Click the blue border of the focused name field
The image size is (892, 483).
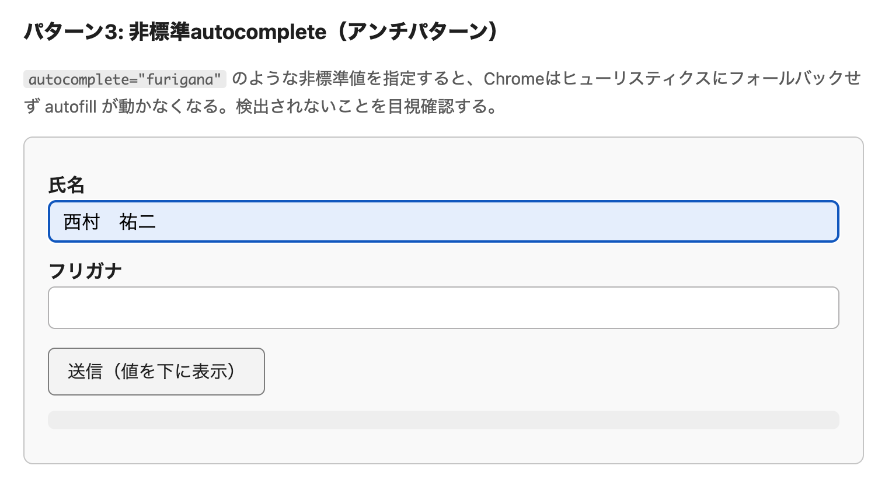coord(444,202)
